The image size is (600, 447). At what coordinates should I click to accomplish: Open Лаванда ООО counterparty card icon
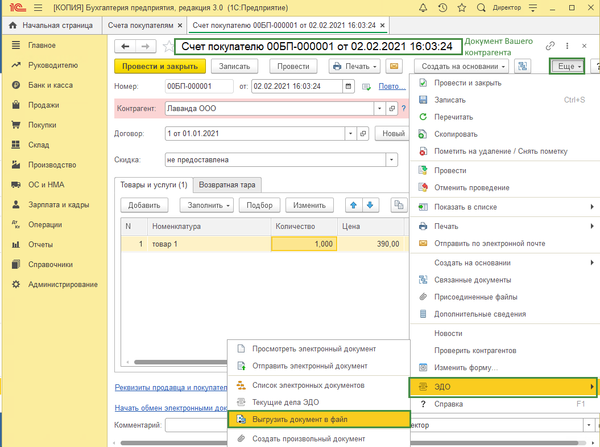pos(392,108)
